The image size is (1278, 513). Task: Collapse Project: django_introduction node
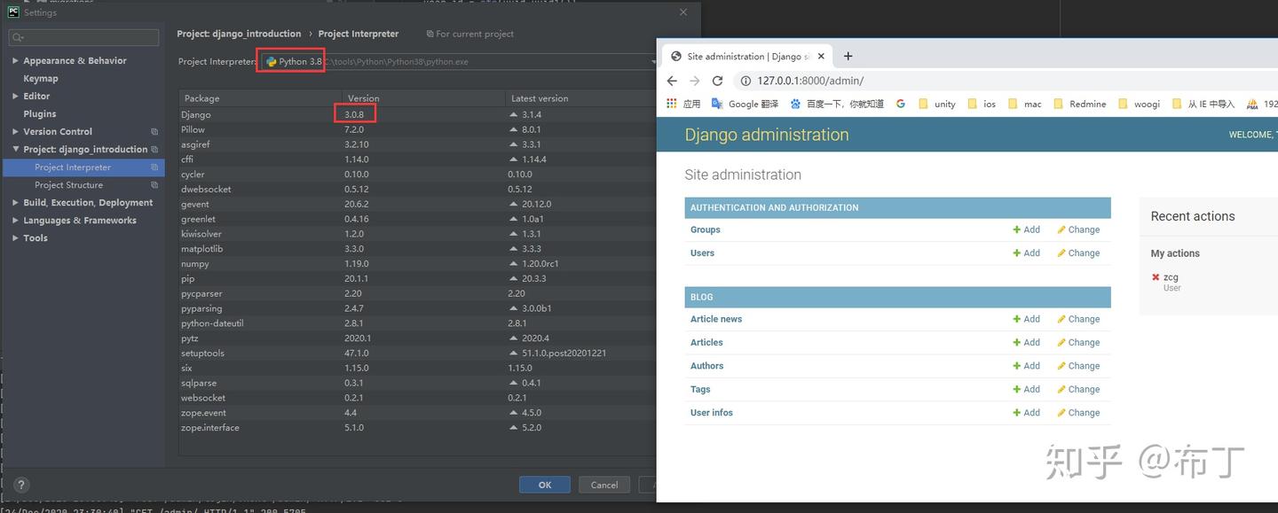[15, 149]
